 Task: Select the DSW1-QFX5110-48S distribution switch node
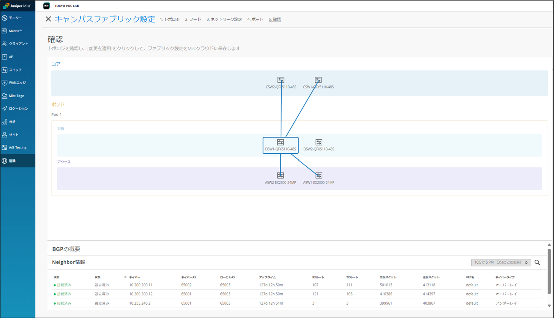[281, 145]
